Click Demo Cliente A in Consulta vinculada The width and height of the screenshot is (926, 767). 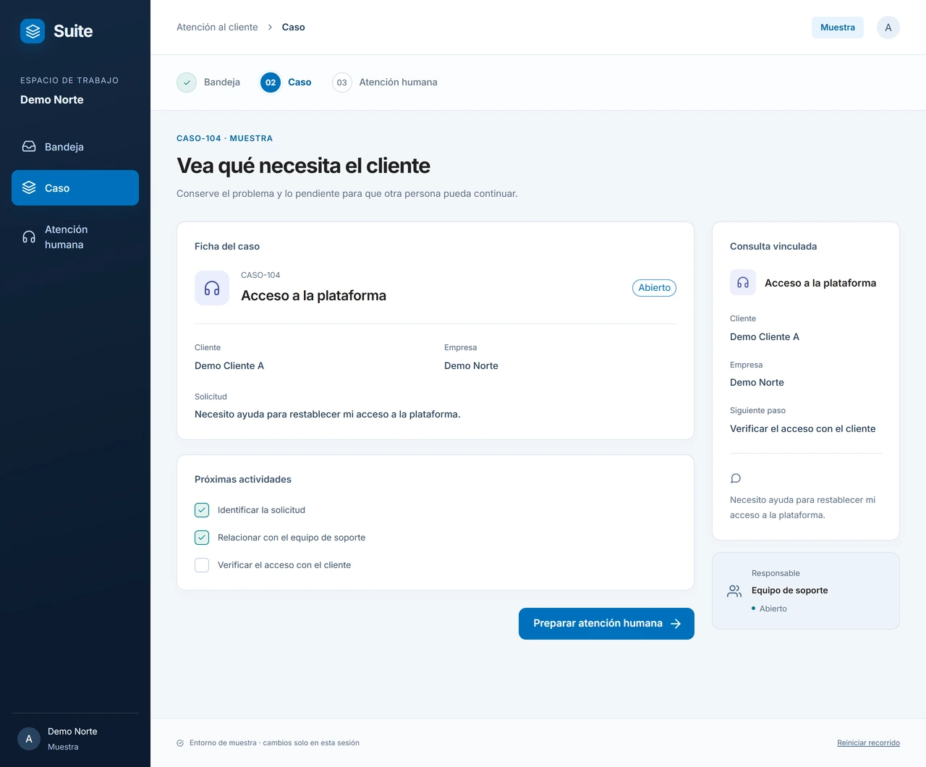(765, 337)
